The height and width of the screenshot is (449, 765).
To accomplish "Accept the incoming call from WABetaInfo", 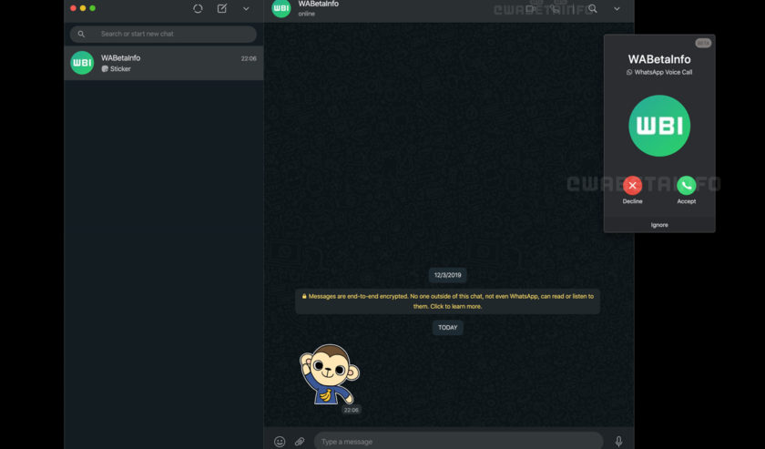I will (687, 186).
